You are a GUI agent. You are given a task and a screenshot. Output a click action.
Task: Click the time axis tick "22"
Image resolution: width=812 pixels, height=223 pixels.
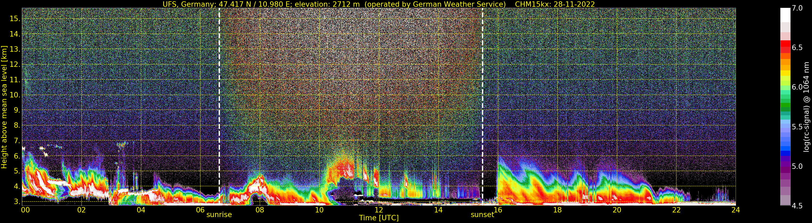pyautogui.click(x=676, y=210)
